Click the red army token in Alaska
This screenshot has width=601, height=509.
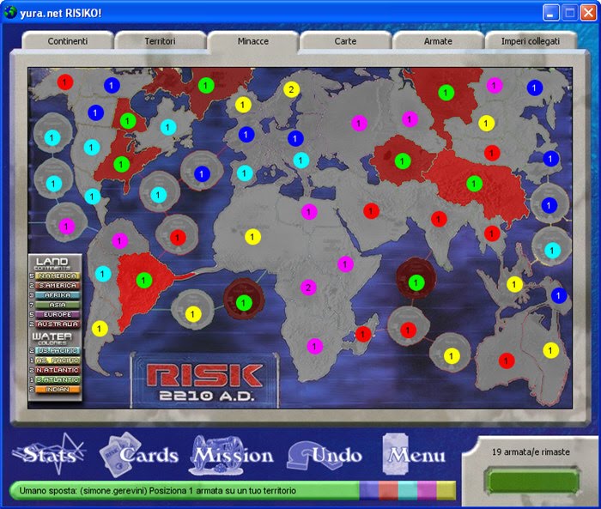pyautogui.click(x=65, y=82)
